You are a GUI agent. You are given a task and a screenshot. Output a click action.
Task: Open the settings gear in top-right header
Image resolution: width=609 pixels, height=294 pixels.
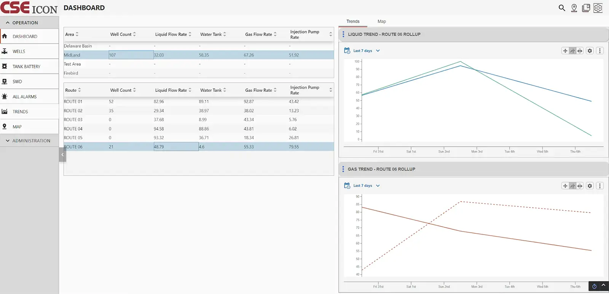[x=598, y=8]
